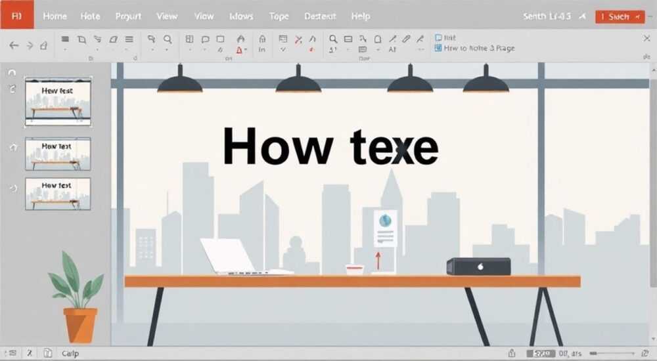The image size is (657, 361).
Task: Select the red scissors cut icon
Action: (x=298, y=40)
